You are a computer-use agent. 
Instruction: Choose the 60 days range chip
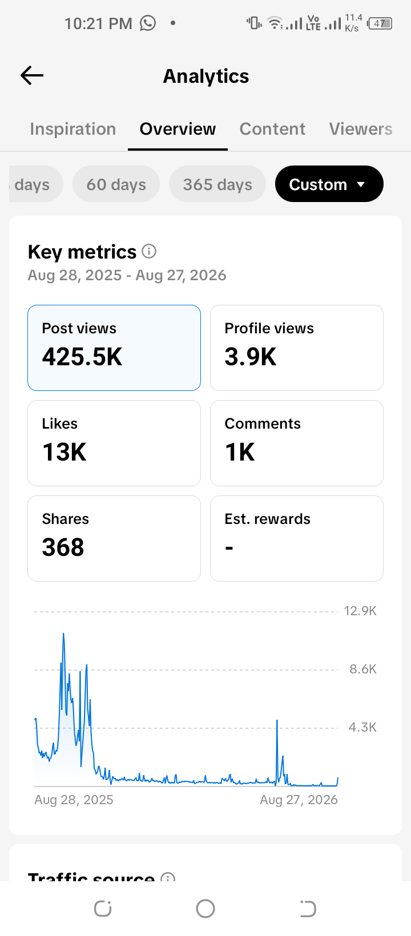pyautogui.click(x=116, y=184)
